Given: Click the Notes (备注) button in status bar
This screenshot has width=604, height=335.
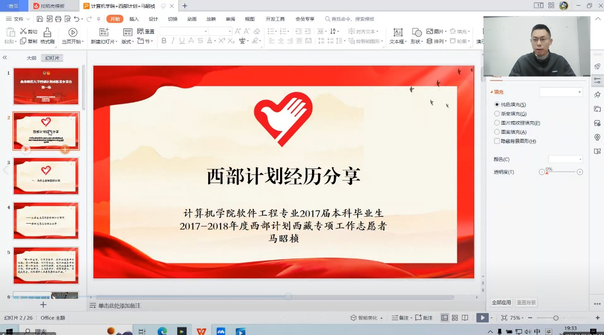Looking at the screenshot, I should tap(400, 318).
